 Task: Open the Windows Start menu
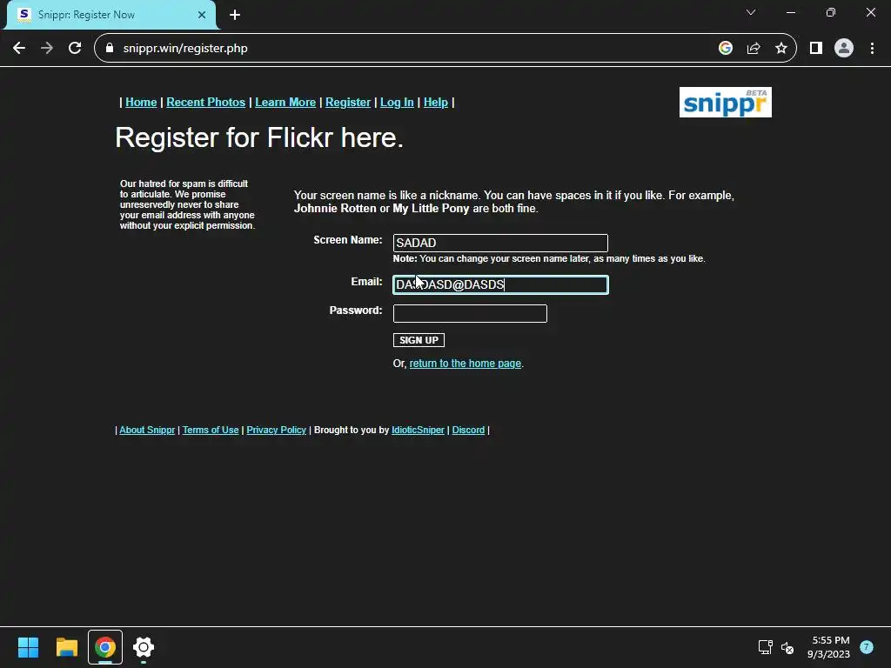29,647
